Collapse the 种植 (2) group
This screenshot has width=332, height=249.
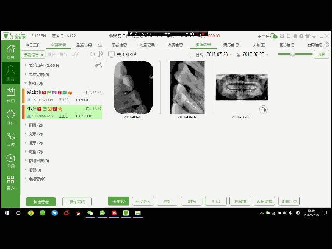click(x=25, y=83)
